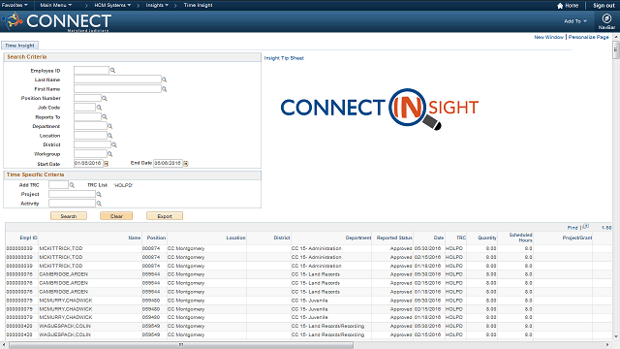Image resolution: width=620 pixels, height=349 pixels.
Task: Open the Add TRC lookup magnifier
Action: point(72,185)
